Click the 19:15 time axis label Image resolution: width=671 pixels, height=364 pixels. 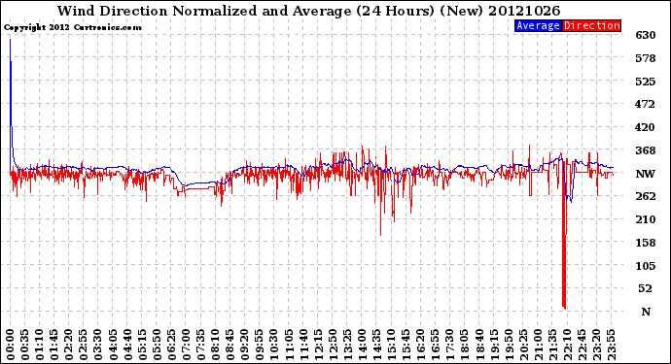click(x=494, y=345)
